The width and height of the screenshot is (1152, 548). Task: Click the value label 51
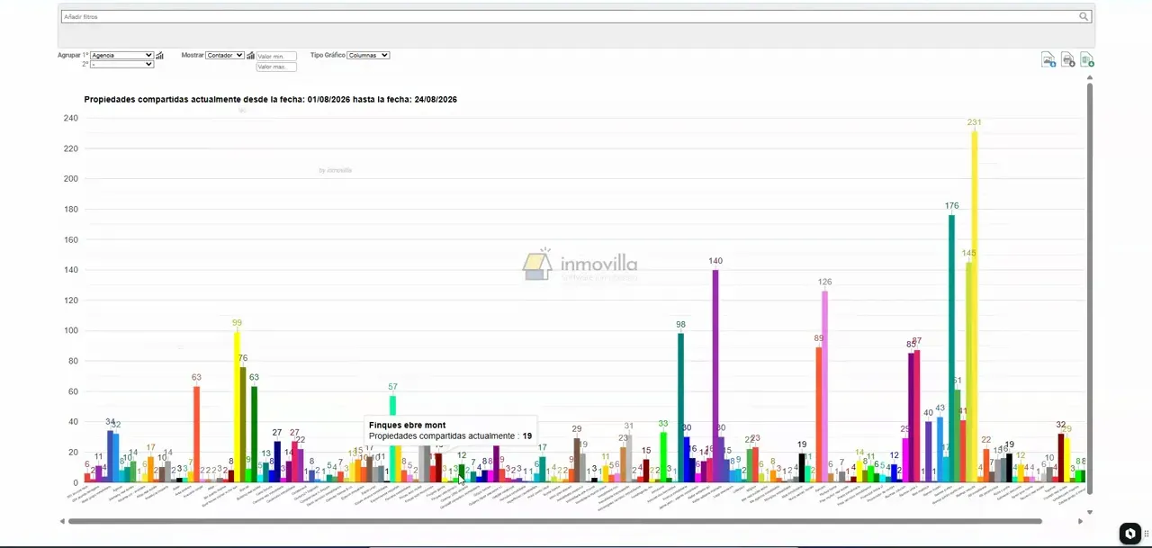pos(957,381)
